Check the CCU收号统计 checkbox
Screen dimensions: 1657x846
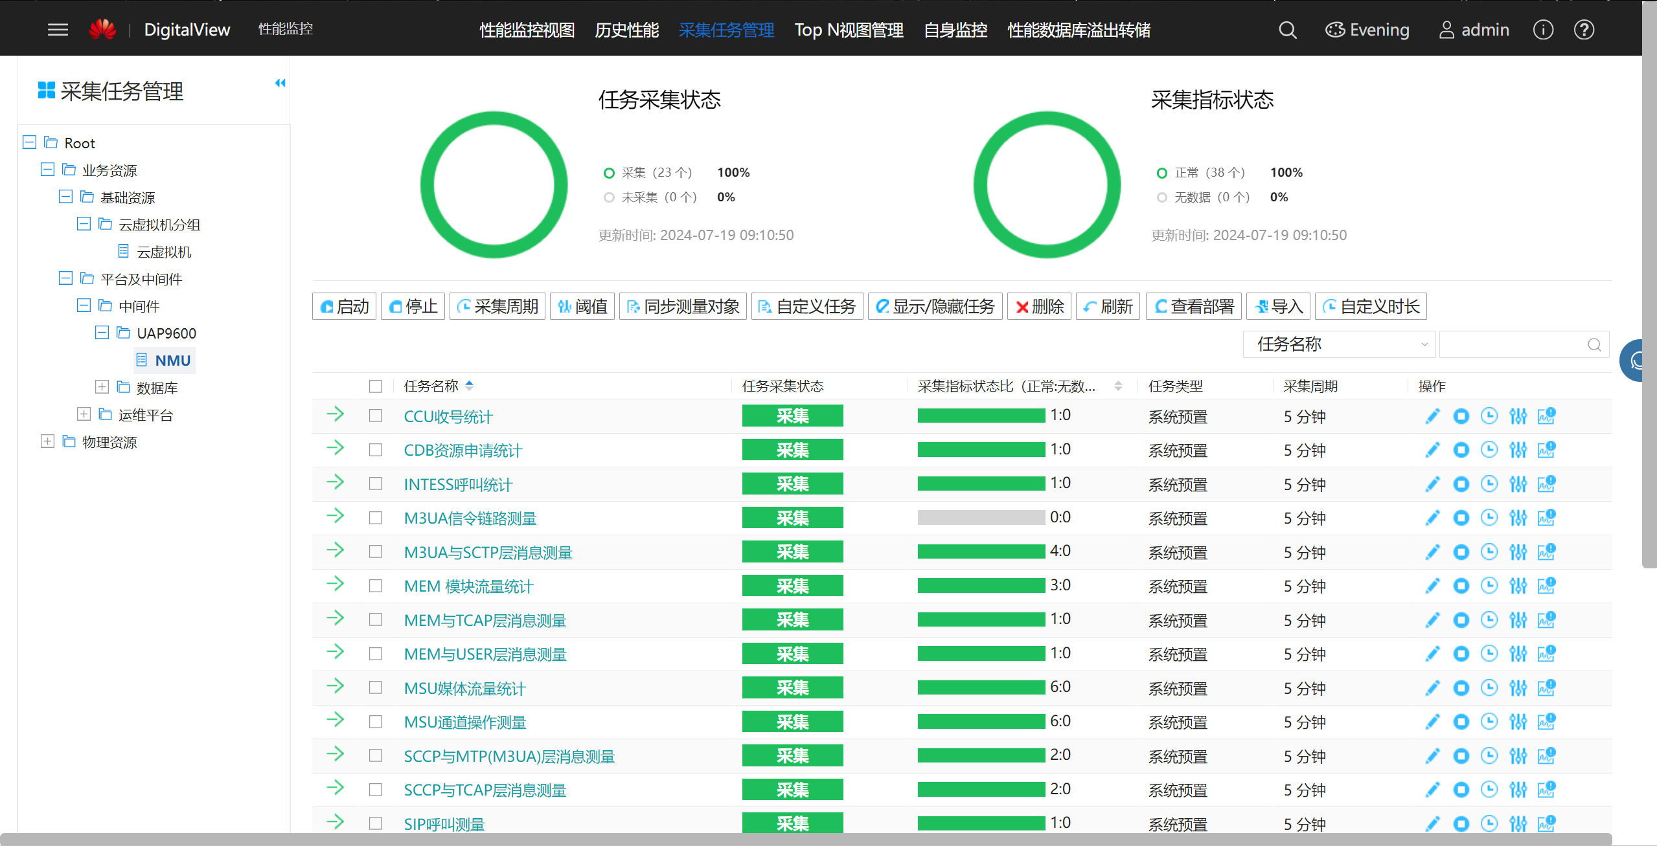tap(376, 416)
